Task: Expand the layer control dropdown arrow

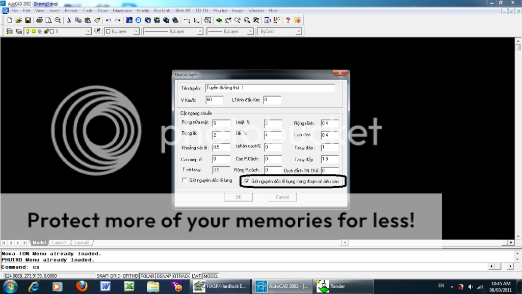Action: (88, 31)
